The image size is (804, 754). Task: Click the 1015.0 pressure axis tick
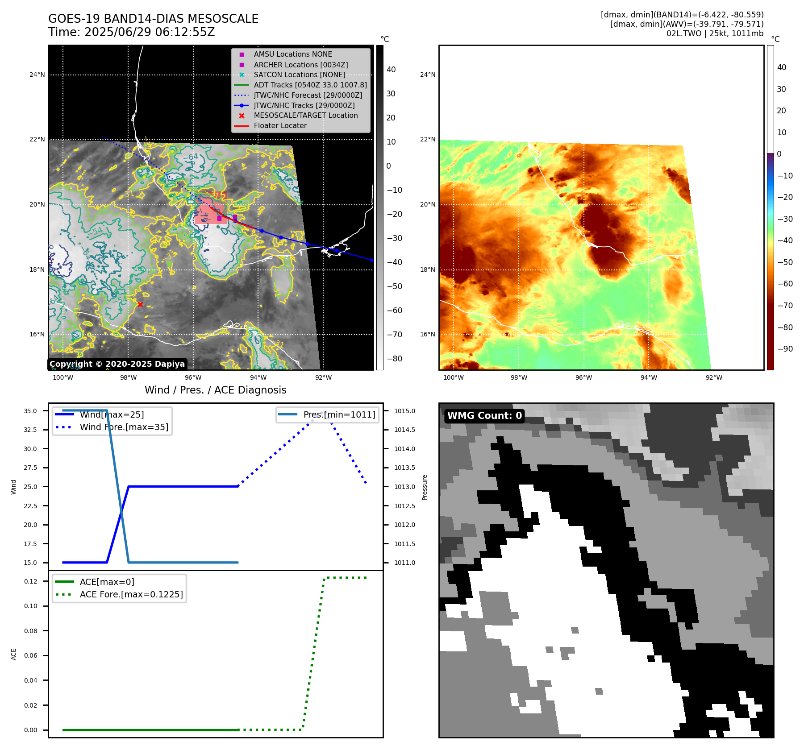tap(404, 411)
